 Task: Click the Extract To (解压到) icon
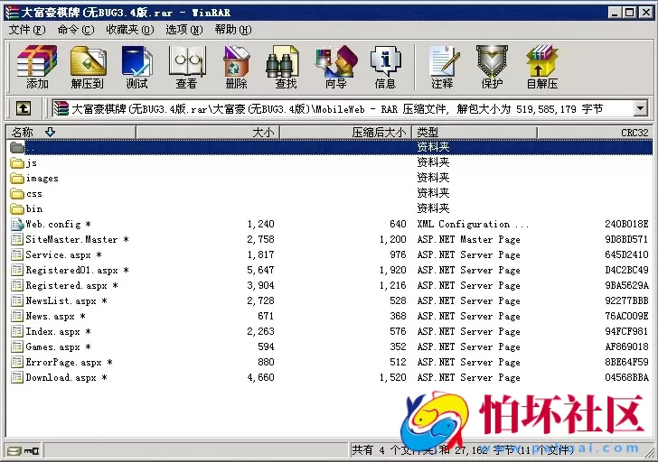pos(88,67)
